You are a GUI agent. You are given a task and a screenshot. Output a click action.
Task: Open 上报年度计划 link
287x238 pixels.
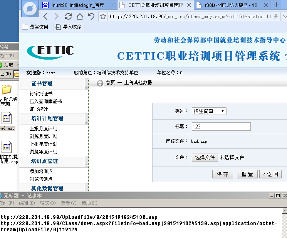(x=44, y=144)
